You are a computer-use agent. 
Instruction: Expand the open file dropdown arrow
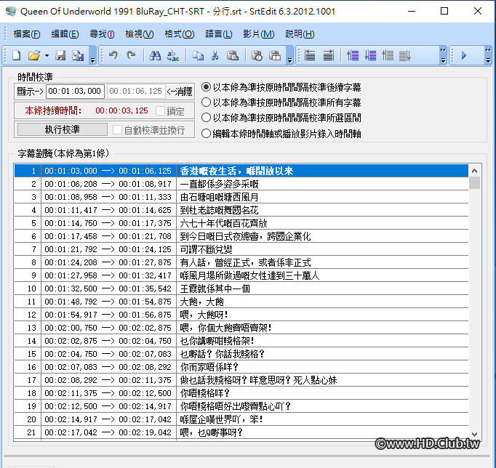pyautogui.click(x=47, y=56)
